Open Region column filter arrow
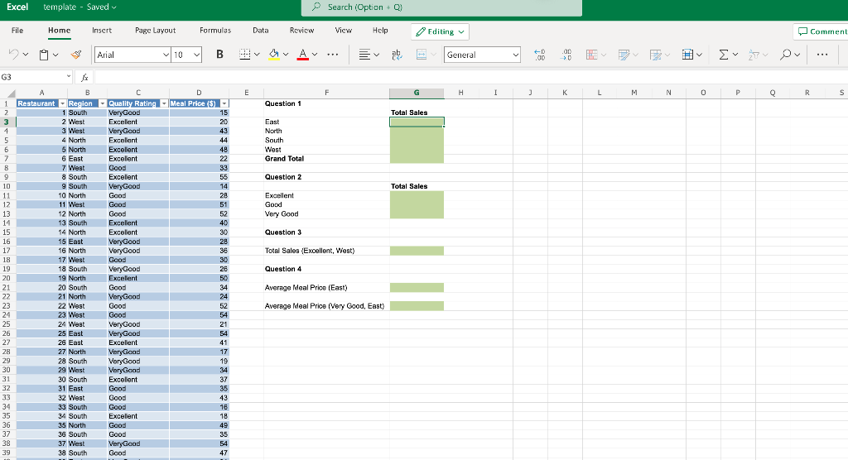This screenshot has height=460, width=848. (102, 103)
